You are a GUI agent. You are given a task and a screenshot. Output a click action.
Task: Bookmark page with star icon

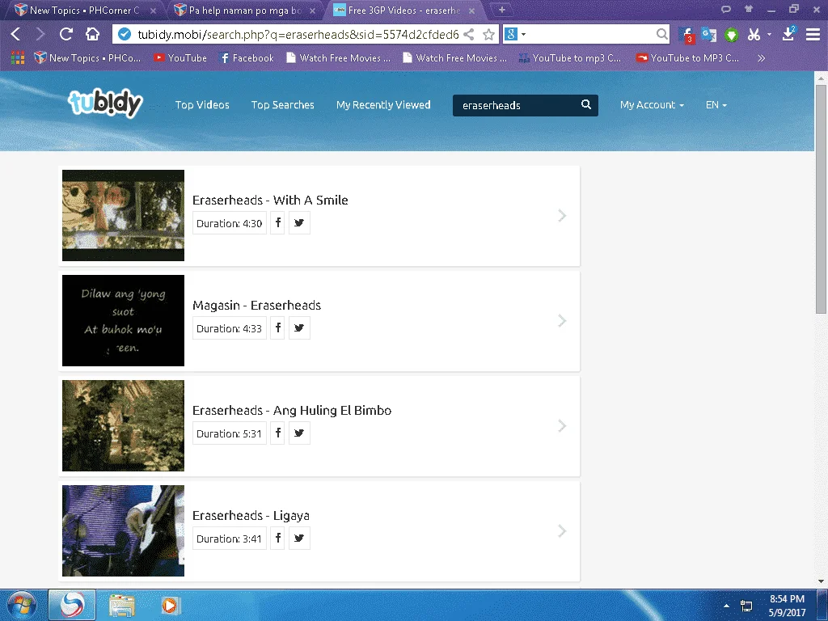coord(489,34)
